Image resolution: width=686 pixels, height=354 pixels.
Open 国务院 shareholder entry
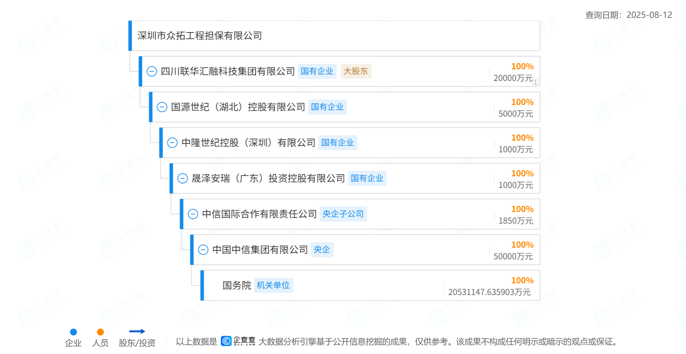(x=237, y=285)
